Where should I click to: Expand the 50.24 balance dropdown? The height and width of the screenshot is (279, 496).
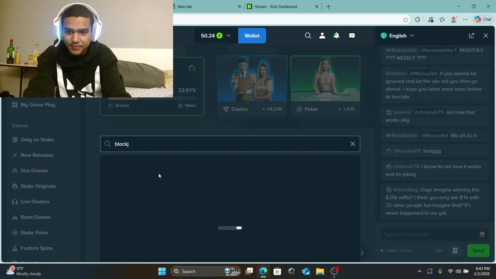coord(215,36)
